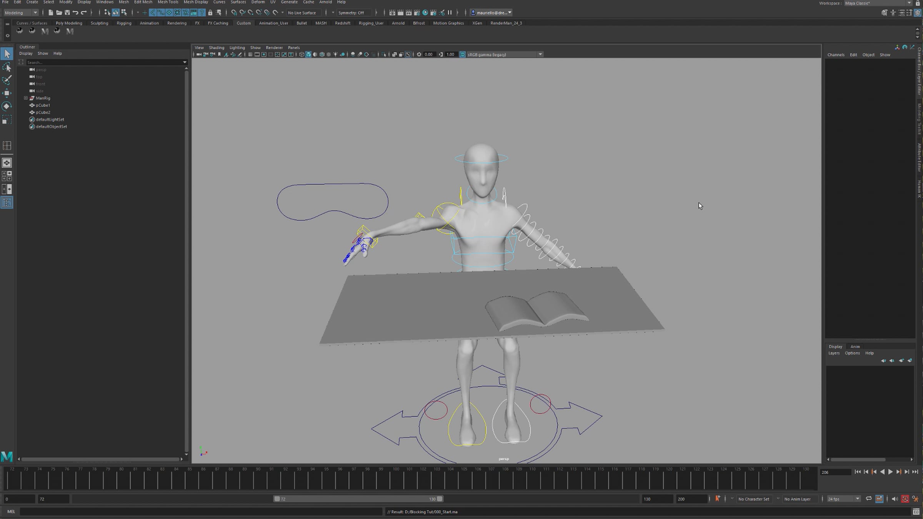Pick the Rotate tool
923x519 pixels.
click(7, 106)
